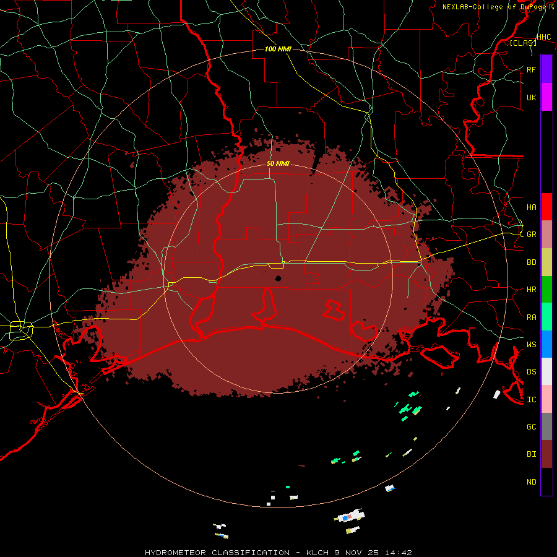Click the GC gray legend swatch
This screenshot has height=557, width=557.
click(546, 426)
